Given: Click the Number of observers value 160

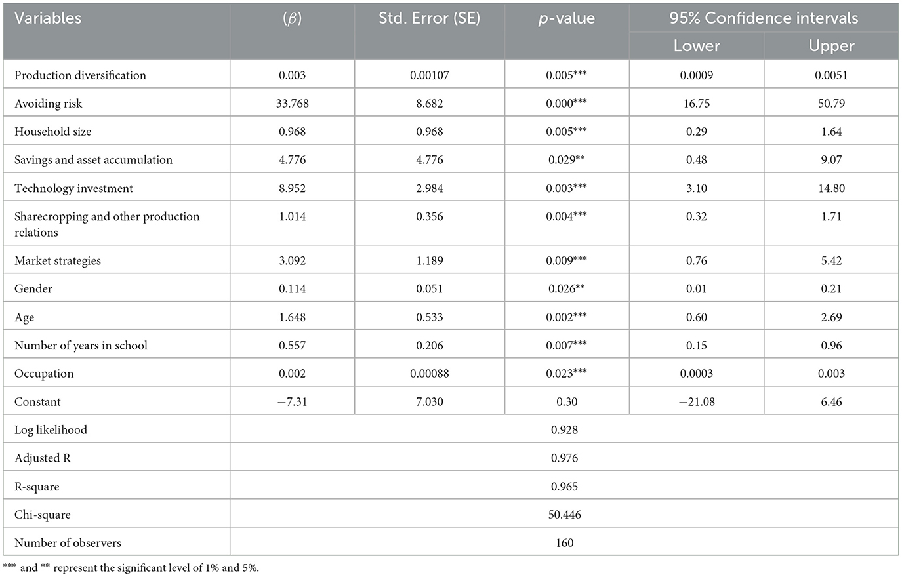Looking at the screenshot, I should click(x=564, y=543).
